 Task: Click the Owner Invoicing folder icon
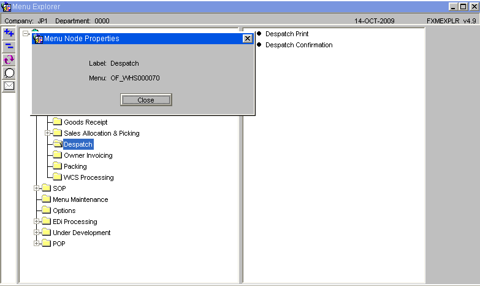(x=57, y=155)
